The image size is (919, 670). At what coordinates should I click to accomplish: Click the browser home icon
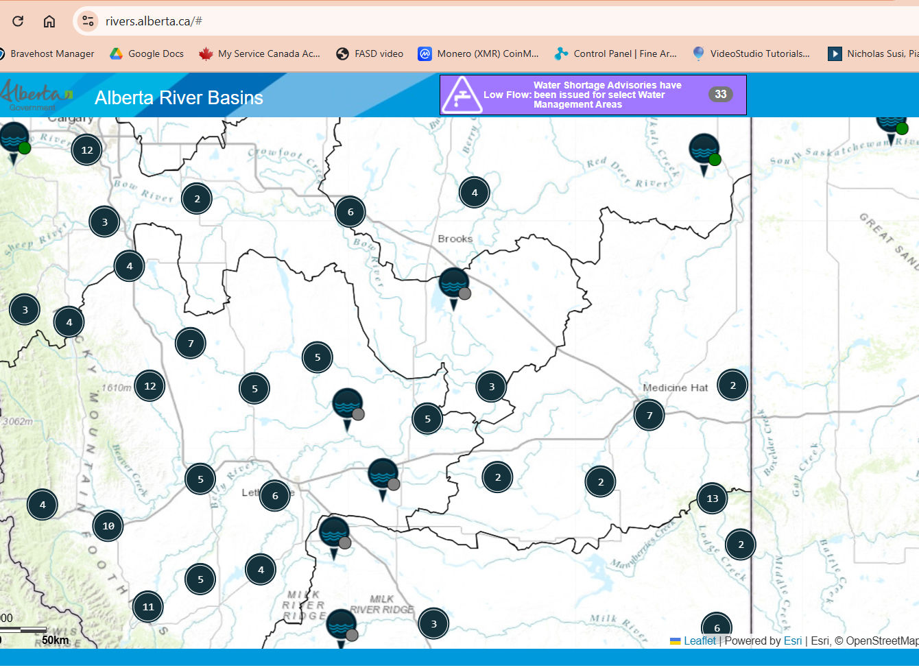coord(49,21)
